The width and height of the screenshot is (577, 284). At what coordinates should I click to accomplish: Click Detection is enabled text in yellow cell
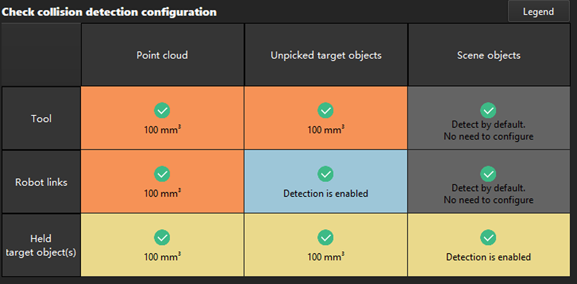point(488,257)
